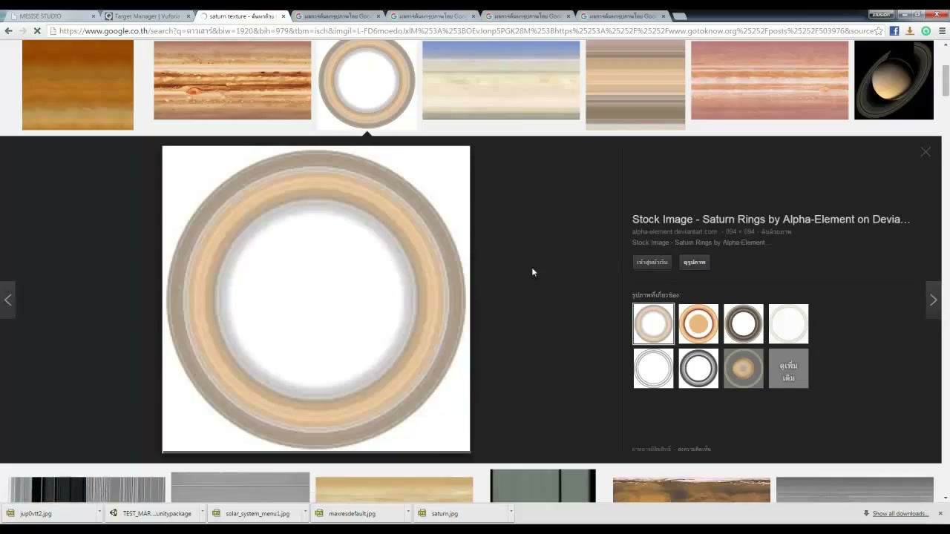
Task: Click Show all downloads link
Action: click(900, 513)
